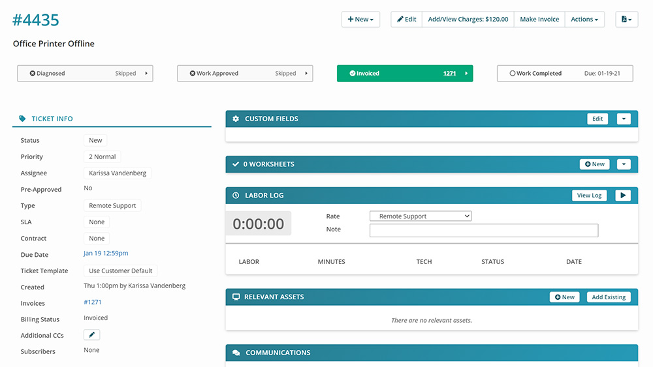
Task: Start the labor log timer play button
Action: coord(622,196)
